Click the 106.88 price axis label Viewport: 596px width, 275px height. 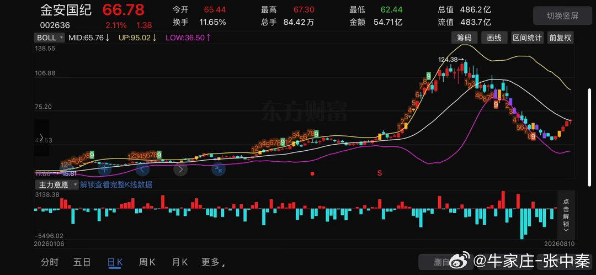[x=45, y=73]
